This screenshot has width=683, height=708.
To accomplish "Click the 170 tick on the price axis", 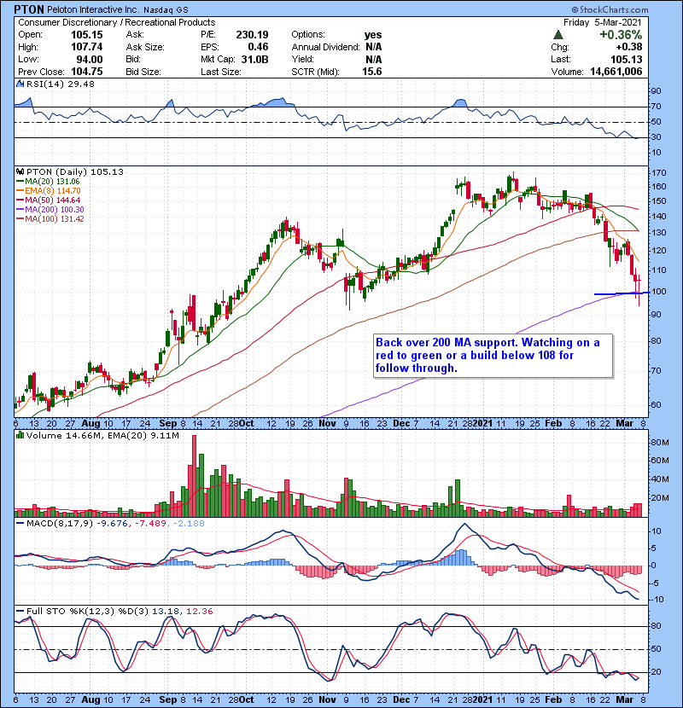I will 658,172.
